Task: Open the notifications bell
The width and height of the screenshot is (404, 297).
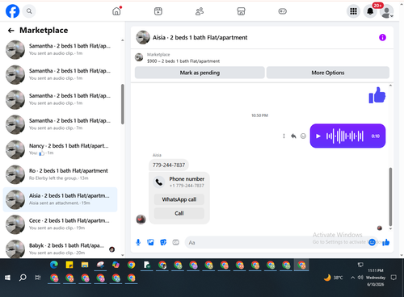Action: (370, 11)
